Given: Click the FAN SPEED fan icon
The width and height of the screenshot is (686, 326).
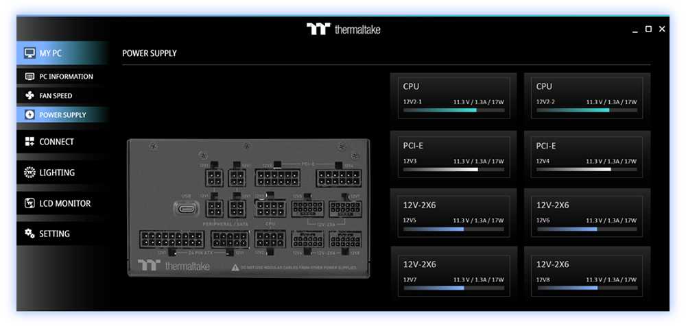Looking at the screenshot, I should click(x=29, y=95).
